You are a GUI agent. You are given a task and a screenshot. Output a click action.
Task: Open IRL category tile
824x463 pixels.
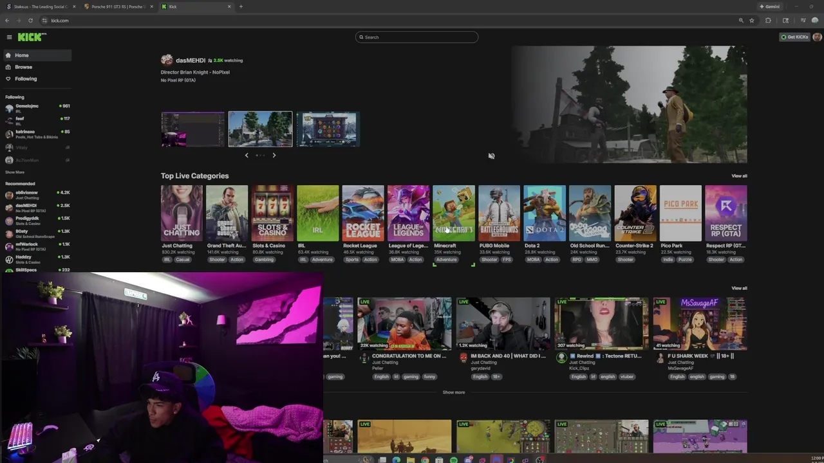coord(317,213)
